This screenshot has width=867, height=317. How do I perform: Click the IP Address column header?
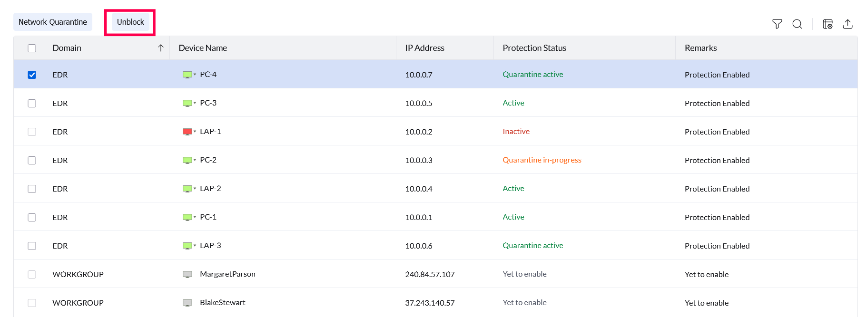click(424, 48)
